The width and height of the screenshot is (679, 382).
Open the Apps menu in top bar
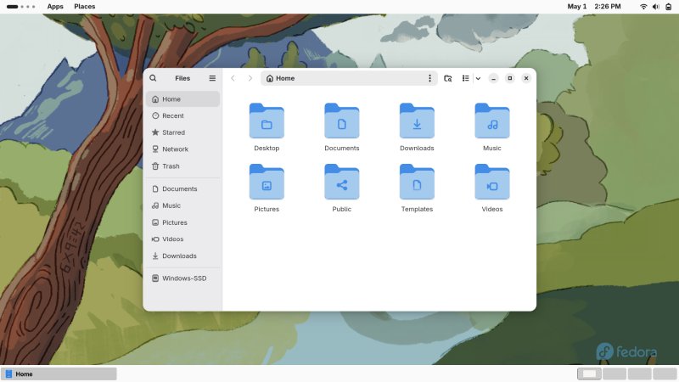pos(55,7)
